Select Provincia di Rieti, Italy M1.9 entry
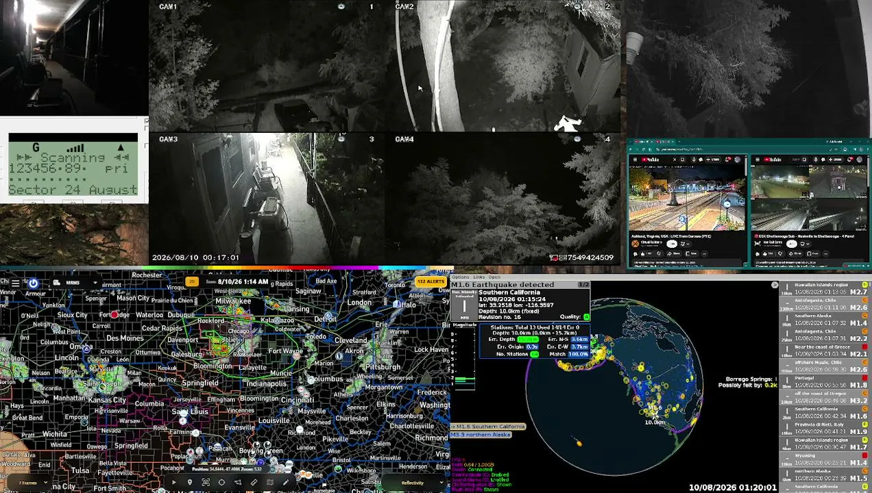The height and width of the screenshot is (493, 872). [x=825, y=429]
